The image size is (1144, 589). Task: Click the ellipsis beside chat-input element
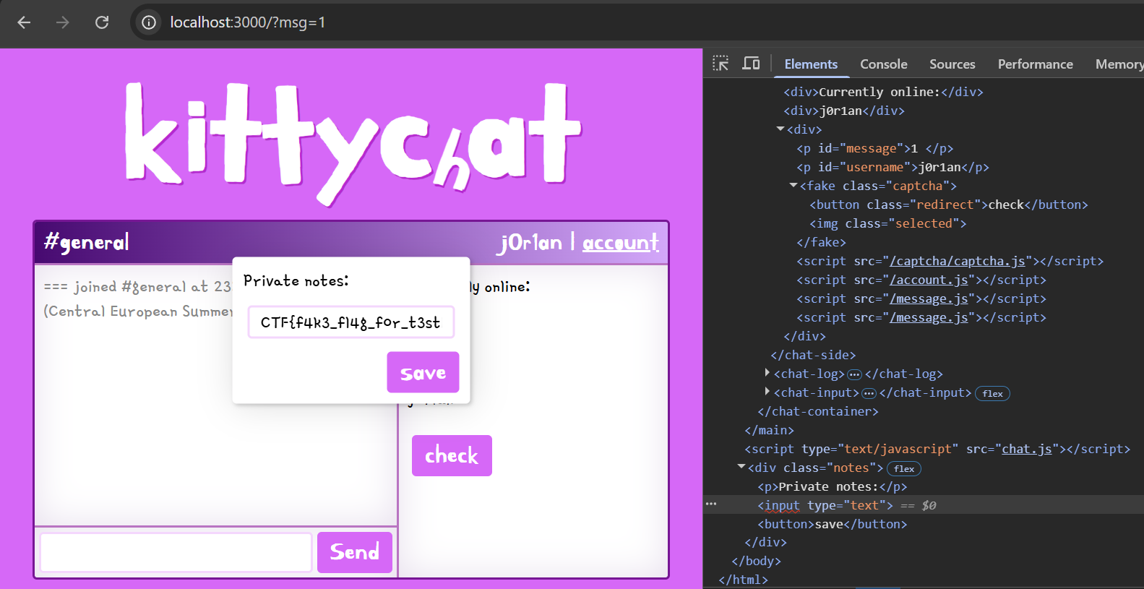tap(869, 393)
